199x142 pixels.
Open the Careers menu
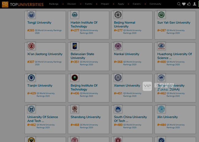[137, 4]
